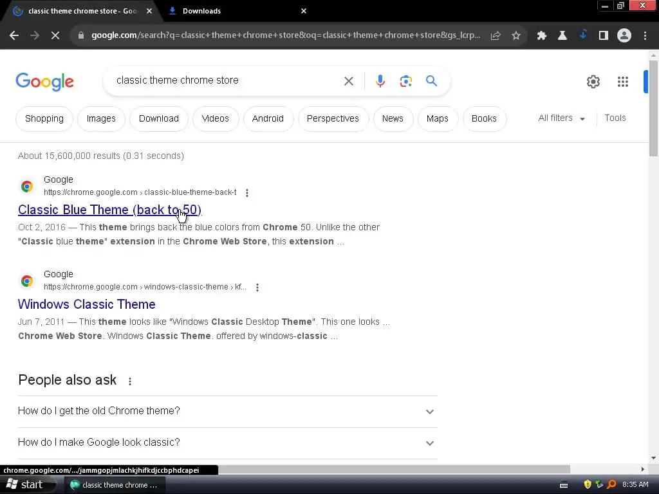Open Chrome Labs flask icon
The height and width of the screenshot is (494, 659).
562,36
